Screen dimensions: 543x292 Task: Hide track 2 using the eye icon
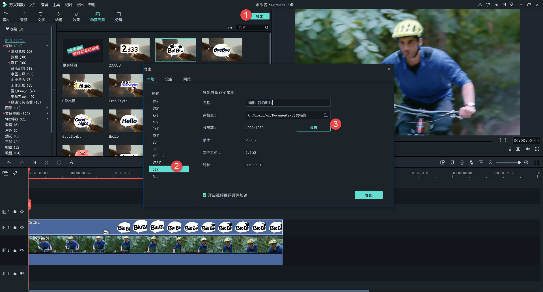(x=22, y=227)
